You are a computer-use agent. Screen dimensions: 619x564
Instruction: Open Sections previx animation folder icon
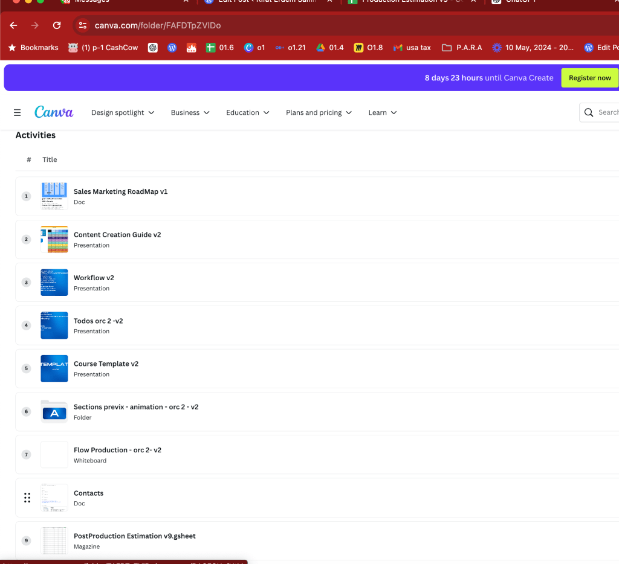click(x=54, y=412)
